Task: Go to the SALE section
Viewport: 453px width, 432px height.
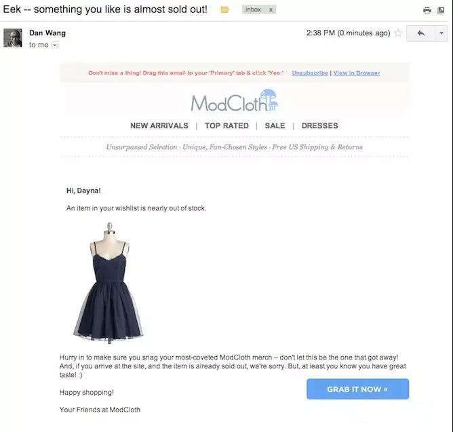Action: (x=275, y=125)
